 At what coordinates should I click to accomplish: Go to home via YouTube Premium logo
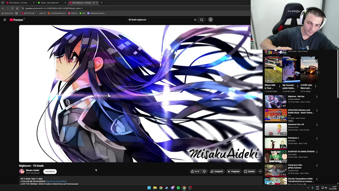[x=16, y=20]
